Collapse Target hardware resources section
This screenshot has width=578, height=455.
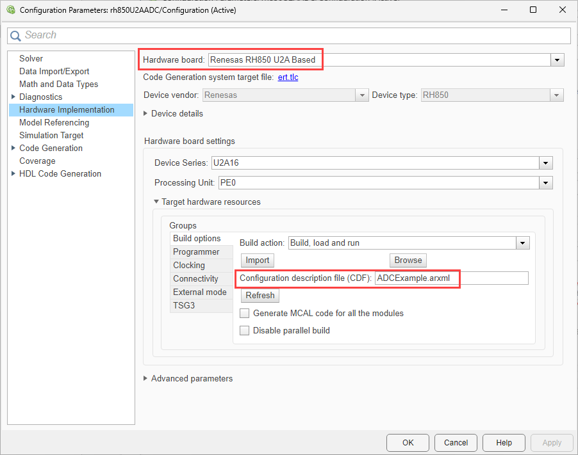[x=156, y=202]
